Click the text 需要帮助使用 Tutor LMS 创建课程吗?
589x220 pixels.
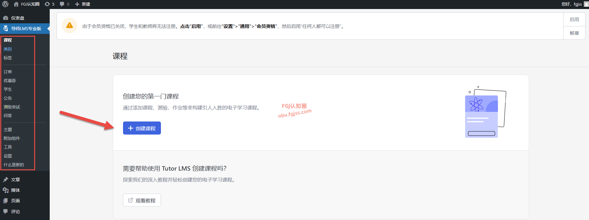(x=175, y=168)
